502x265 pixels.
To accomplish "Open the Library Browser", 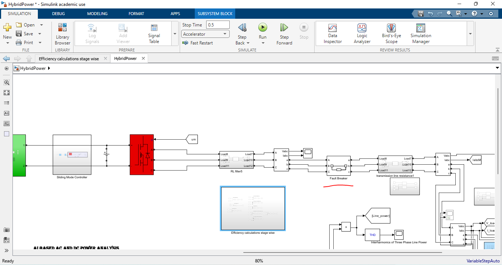I will point(62,34).
